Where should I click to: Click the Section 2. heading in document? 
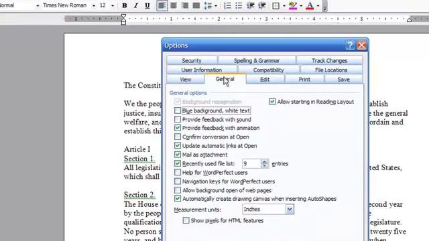tap(139, 195)
